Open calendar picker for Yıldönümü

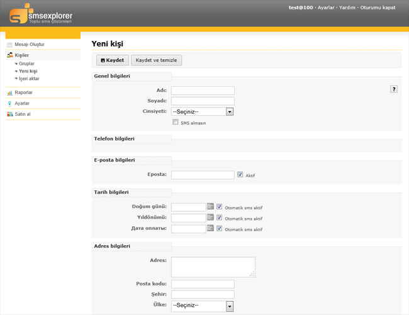tap(210, 217)
